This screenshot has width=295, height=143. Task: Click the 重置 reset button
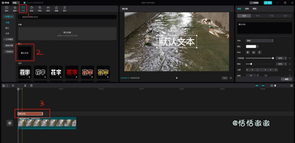click(287, 79)
